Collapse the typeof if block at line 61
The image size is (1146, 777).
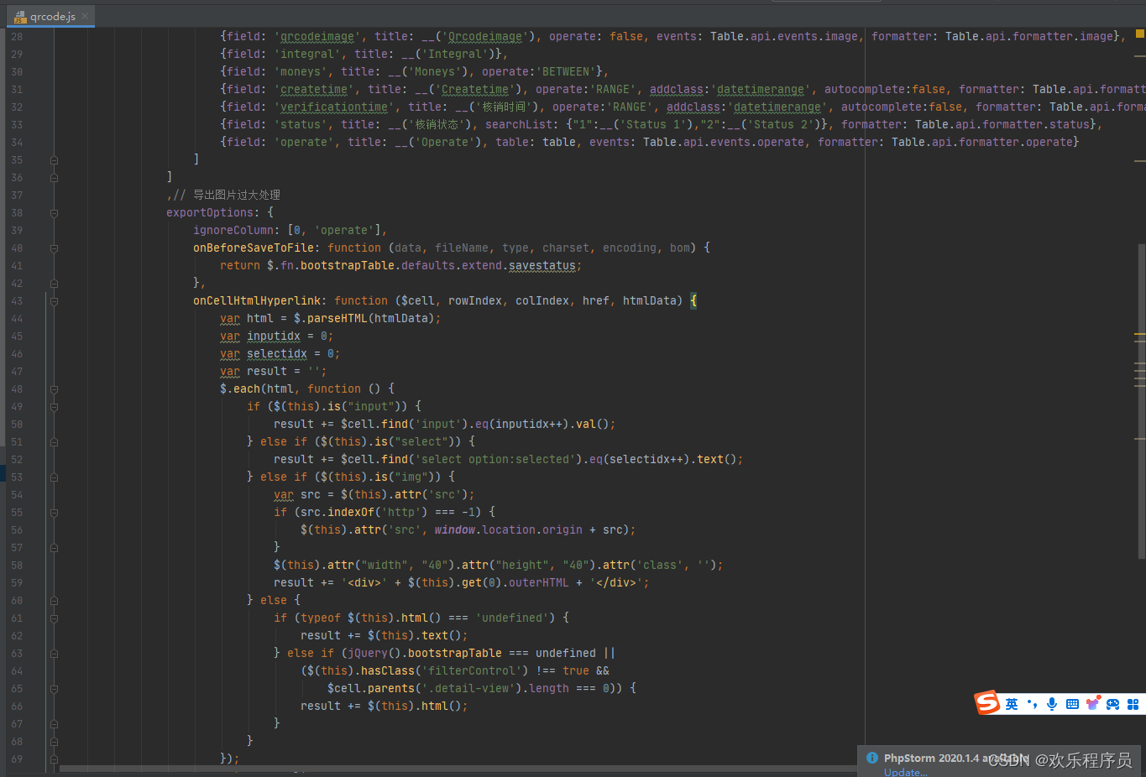[54, 618]
